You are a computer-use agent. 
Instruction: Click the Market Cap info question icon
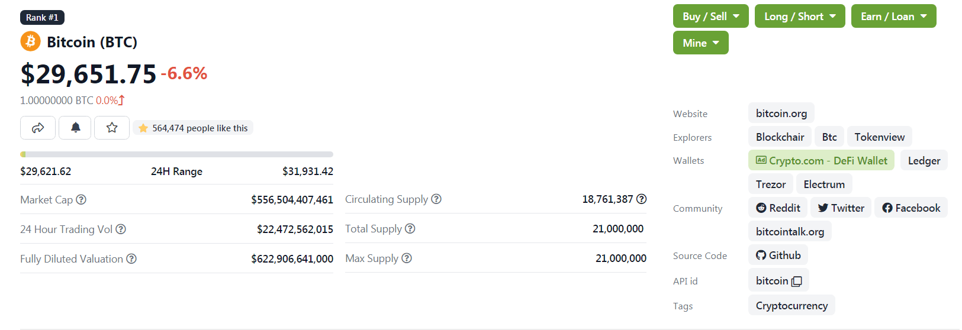click(81, 200)
